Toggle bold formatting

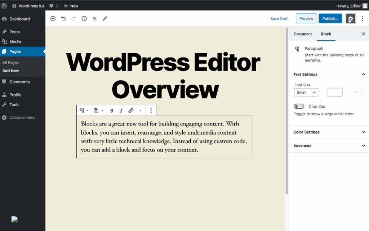click(112, 110)
